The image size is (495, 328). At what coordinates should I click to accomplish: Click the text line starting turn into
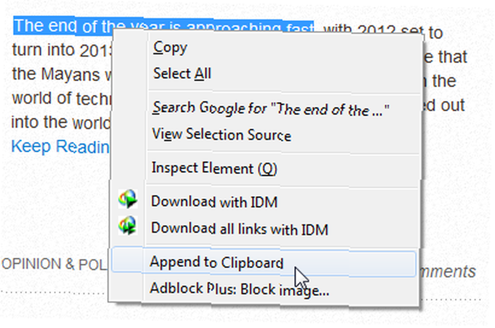click(62, 50)
